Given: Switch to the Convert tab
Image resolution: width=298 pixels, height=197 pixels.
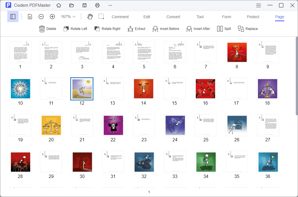Looking at the screenshot, I should click(x=173, y=17).
